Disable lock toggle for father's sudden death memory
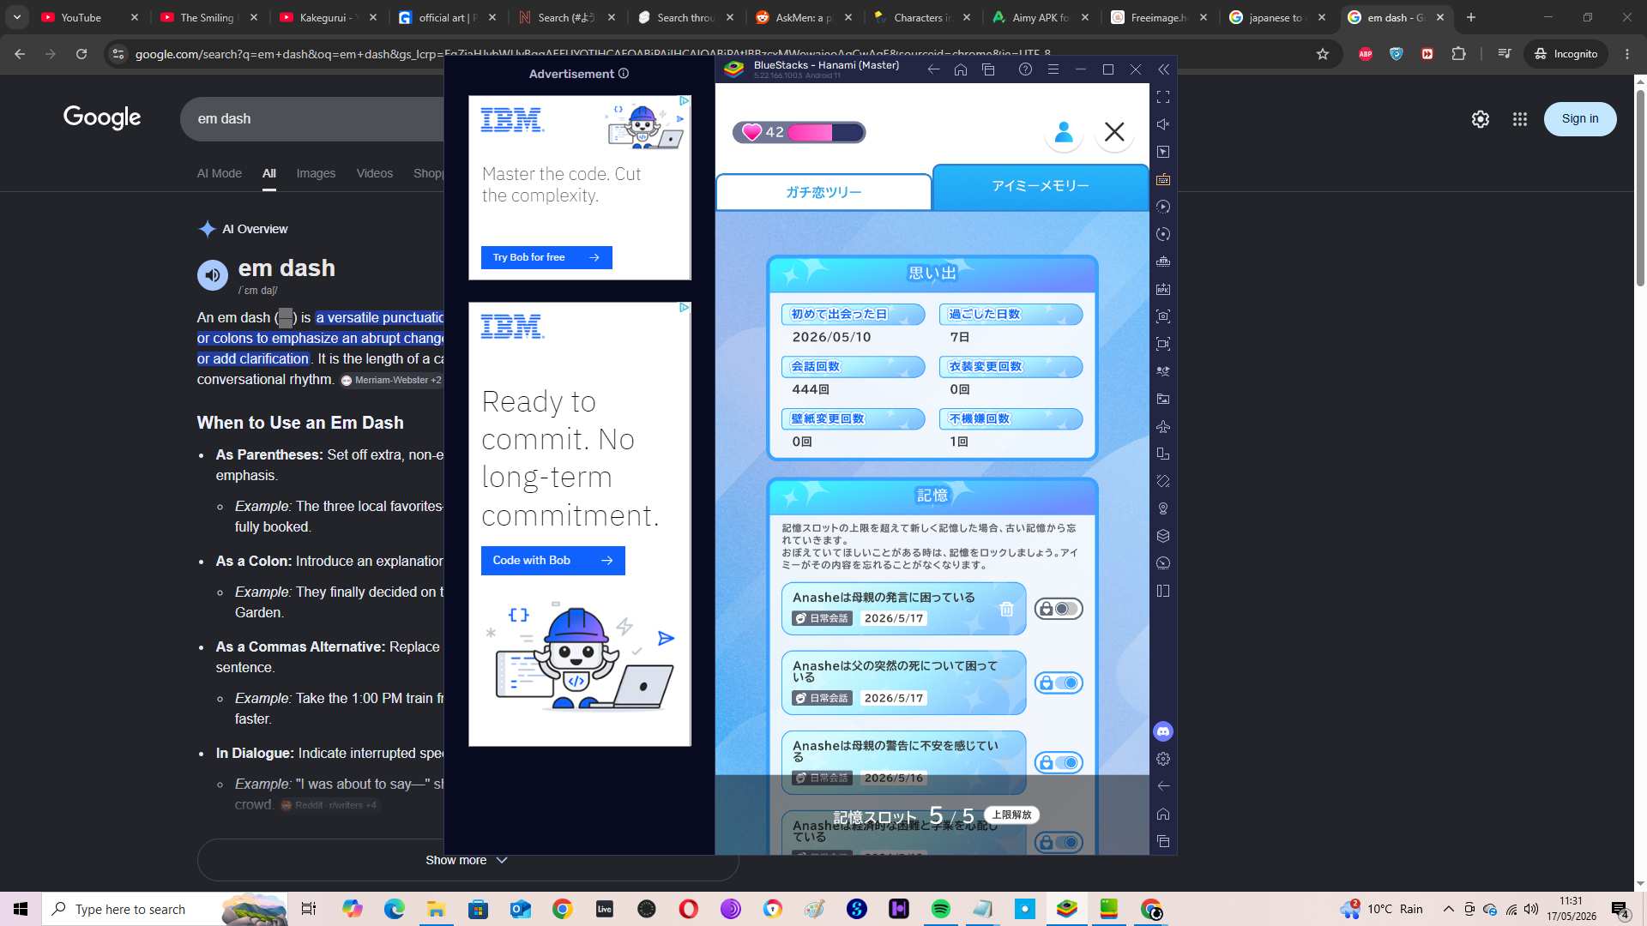 tap(1059, 683)
